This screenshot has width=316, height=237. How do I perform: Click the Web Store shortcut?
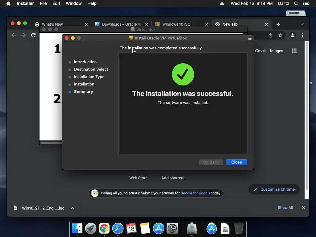coord(138,178)
